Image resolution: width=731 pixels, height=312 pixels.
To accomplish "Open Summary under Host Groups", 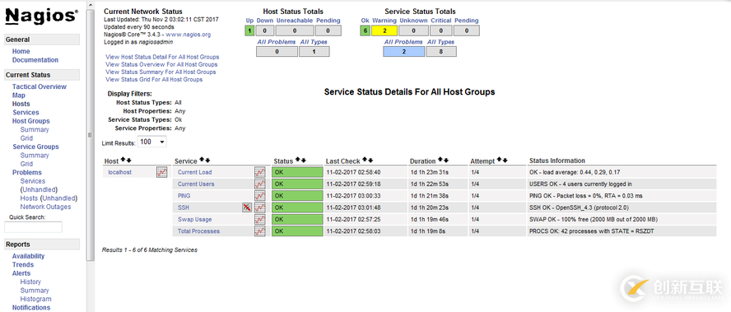I will click(35, 129).
